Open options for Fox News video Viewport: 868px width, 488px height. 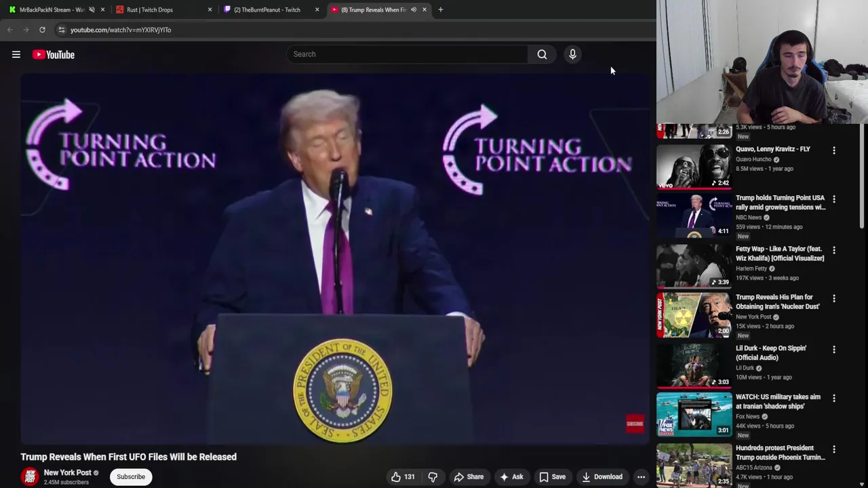(834, 399)
